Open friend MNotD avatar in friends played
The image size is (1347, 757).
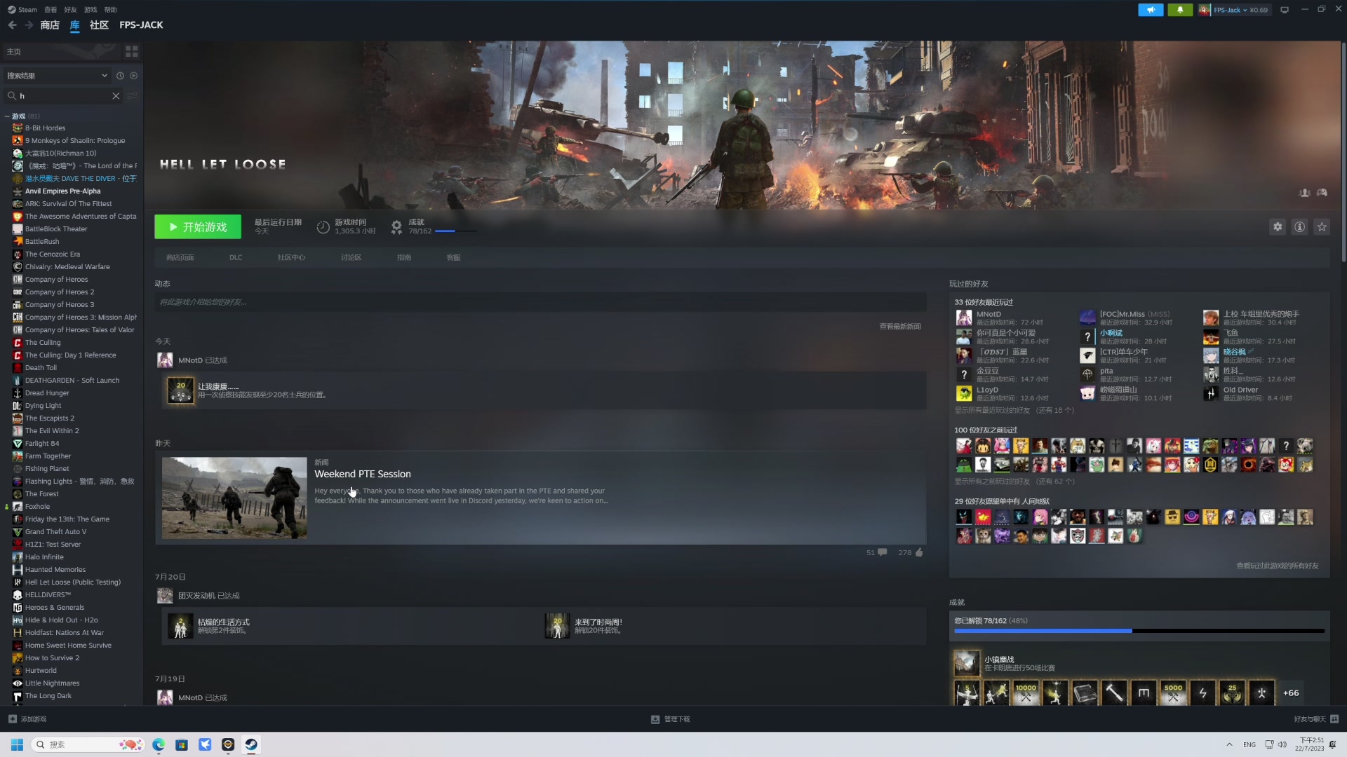pyautogui.click(x=964, y=318)
